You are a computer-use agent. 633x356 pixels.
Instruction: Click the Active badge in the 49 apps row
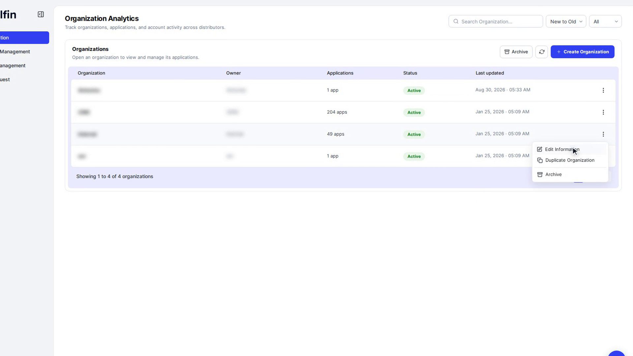[414, 134]
